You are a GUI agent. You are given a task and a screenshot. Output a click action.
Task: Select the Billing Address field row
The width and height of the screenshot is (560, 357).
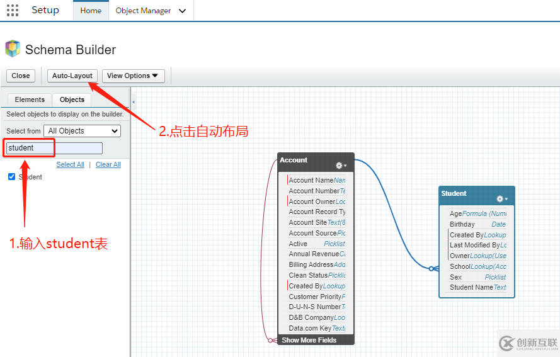(317, 264)
